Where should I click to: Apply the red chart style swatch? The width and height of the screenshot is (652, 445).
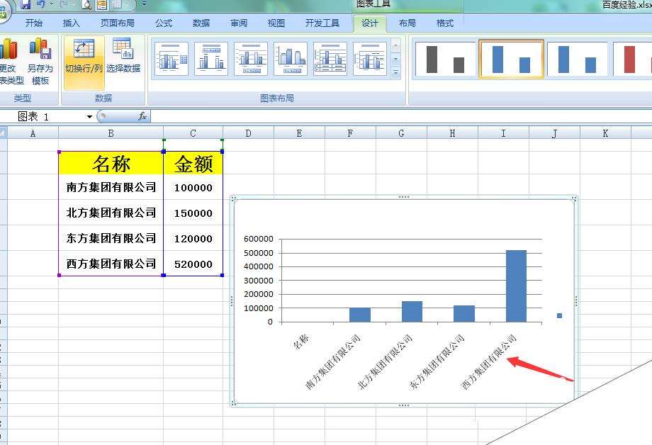coord(633,60)
